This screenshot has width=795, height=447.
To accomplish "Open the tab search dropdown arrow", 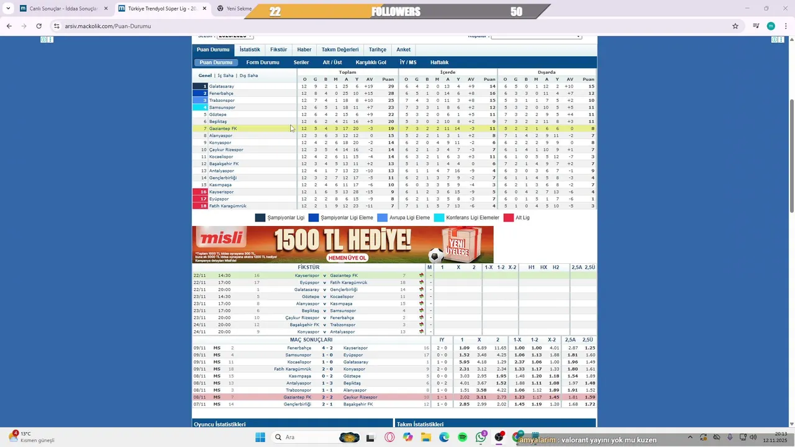I will [8, 9].
